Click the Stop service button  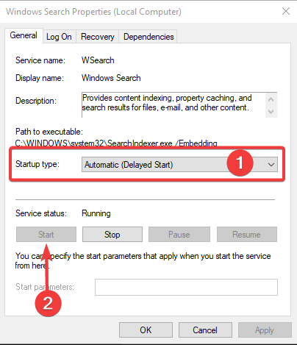coord(112,235)
